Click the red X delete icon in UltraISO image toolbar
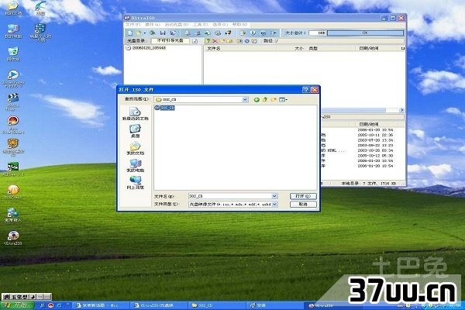The height and width of the screenshot is (310, 465). pyautogui.click(x=215, y=41)
